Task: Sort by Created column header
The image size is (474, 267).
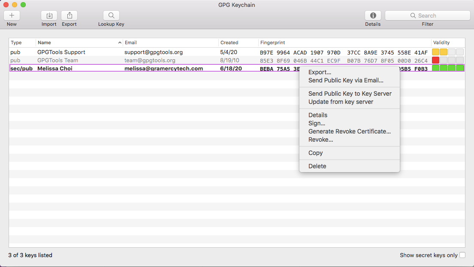Action: pyautogui.click(x=238, y=42)
